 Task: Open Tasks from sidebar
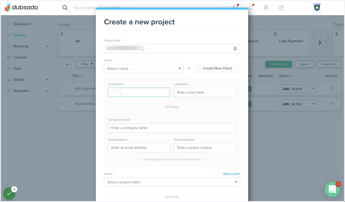18,69
